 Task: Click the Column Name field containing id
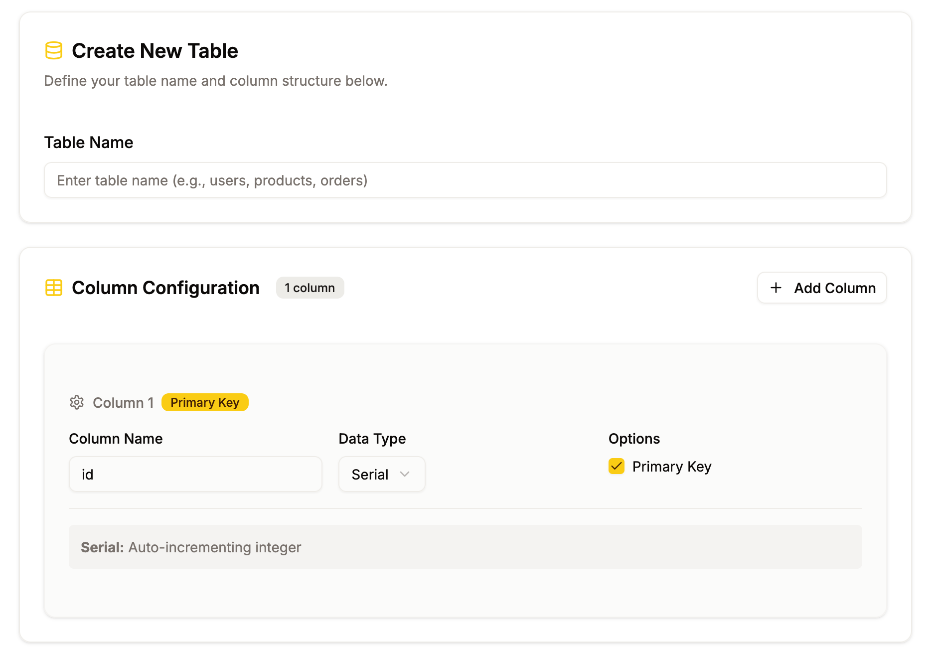195,474
